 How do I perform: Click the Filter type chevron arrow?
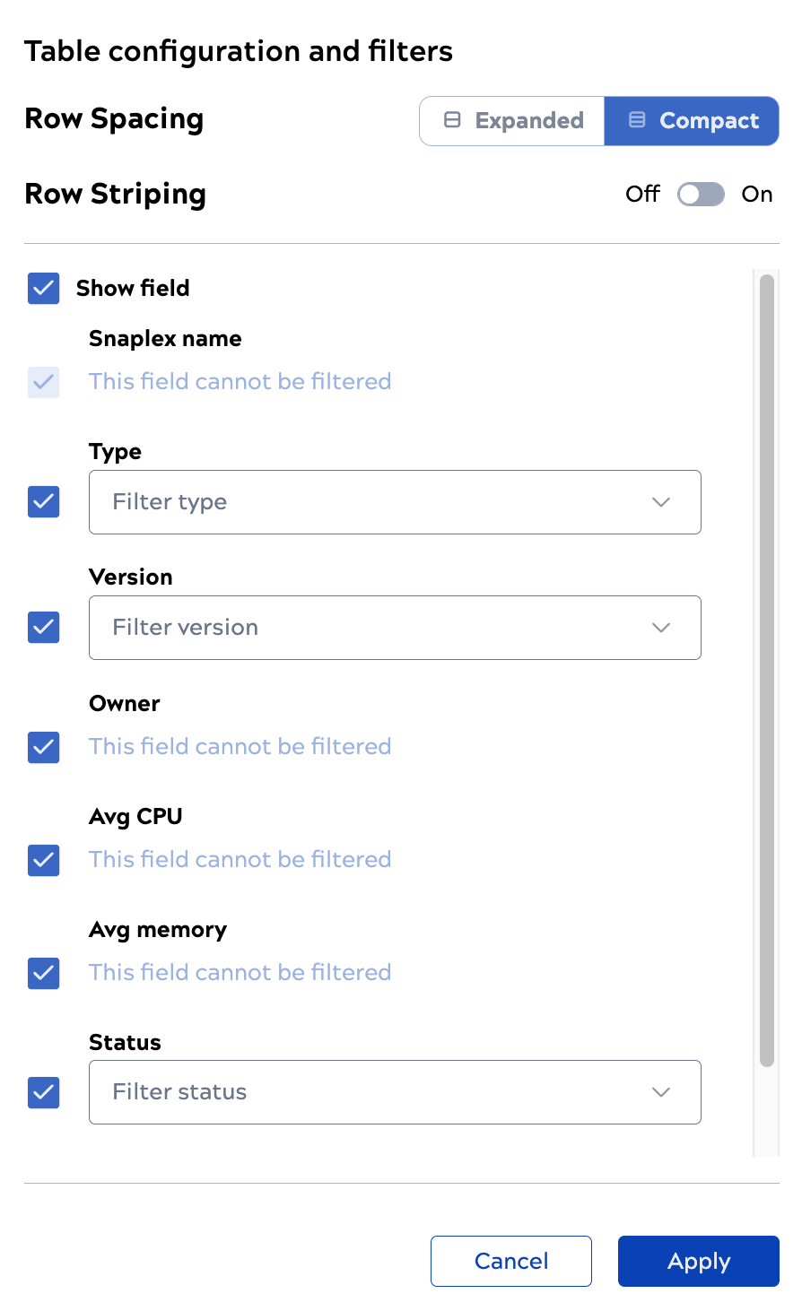click(x=661, y=502)
